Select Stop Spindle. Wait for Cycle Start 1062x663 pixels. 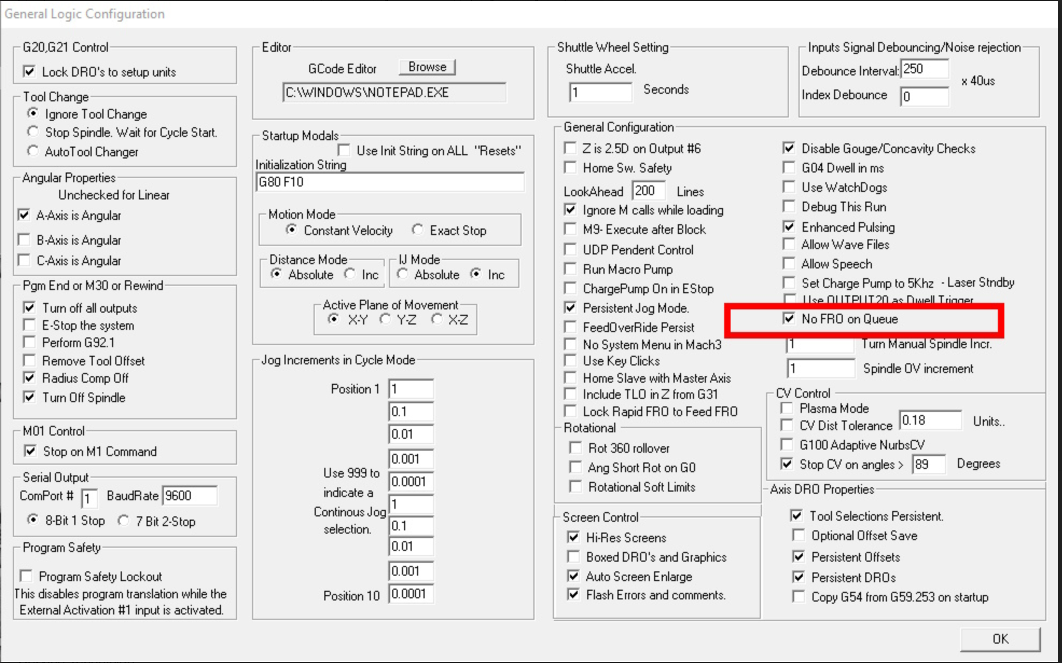pyautogui.click(x=33, y=132)
